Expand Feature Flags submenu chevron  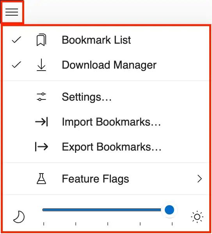pos(200,179)
